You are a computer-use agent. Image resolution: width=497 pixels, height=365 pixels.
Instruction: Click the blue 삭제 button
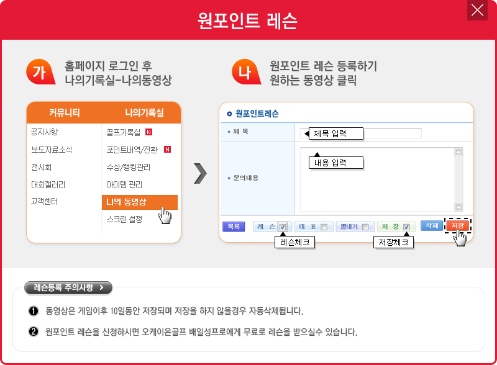[x=431, y=226]
